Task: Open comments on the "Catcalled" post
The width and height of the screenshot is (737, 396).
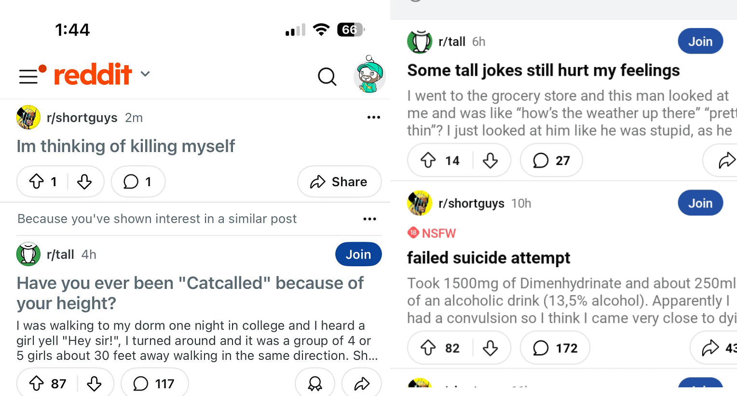Action: click(x=154, y=383)
